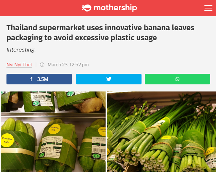This screenshot has width=216, height=172.
Task: Share article on Facebook button
Action: (x=39, y=79)
